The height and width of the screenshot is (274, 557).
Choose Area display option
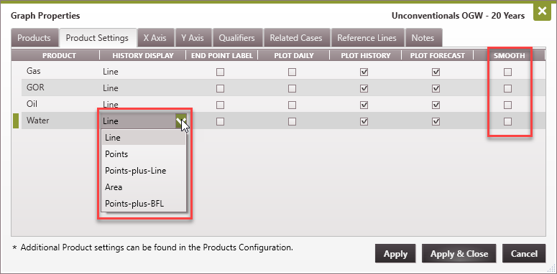point(144,186)
